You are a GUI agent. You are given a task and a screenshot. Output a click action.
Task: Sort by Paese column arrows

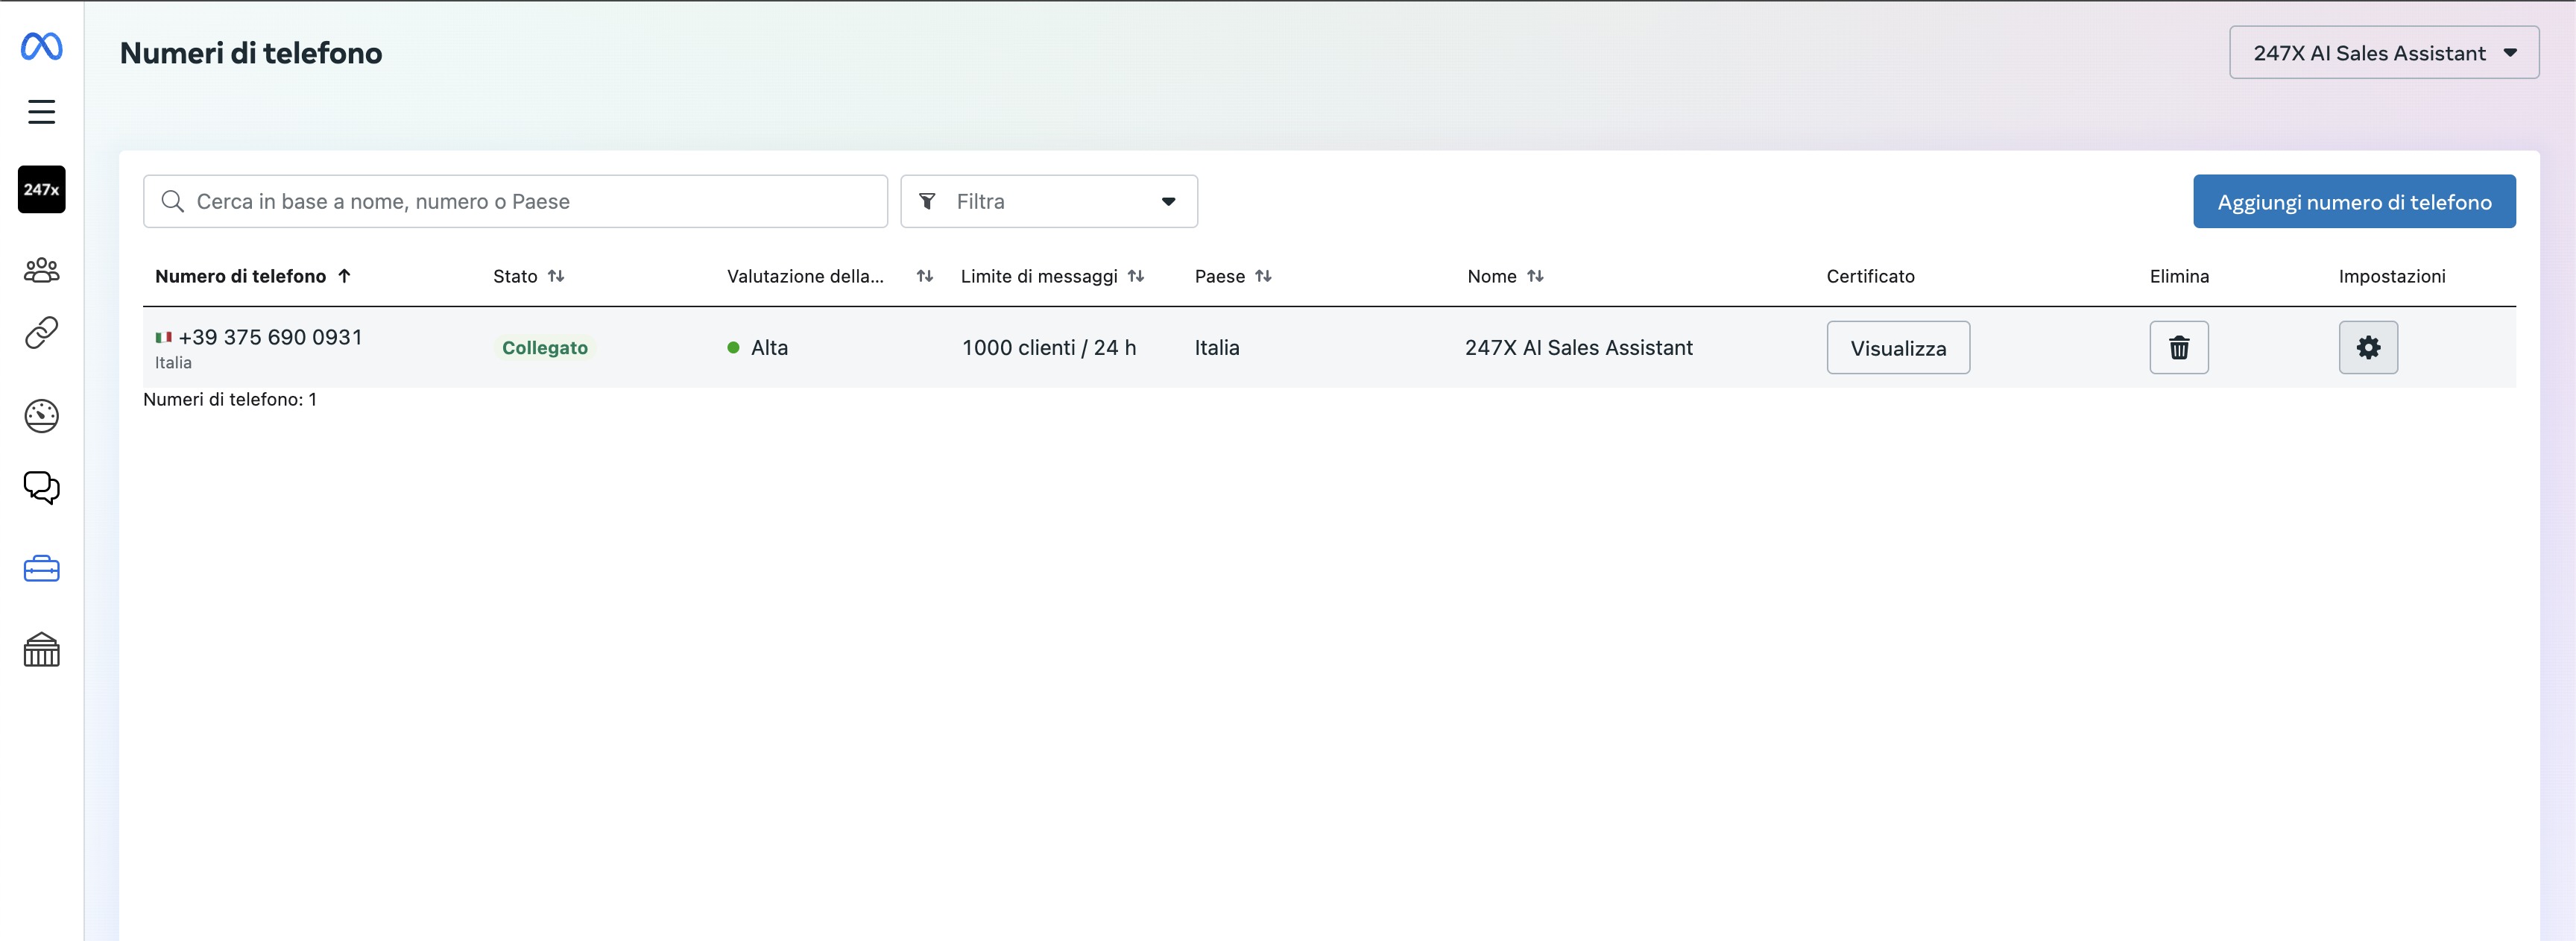click(1264, 276)
